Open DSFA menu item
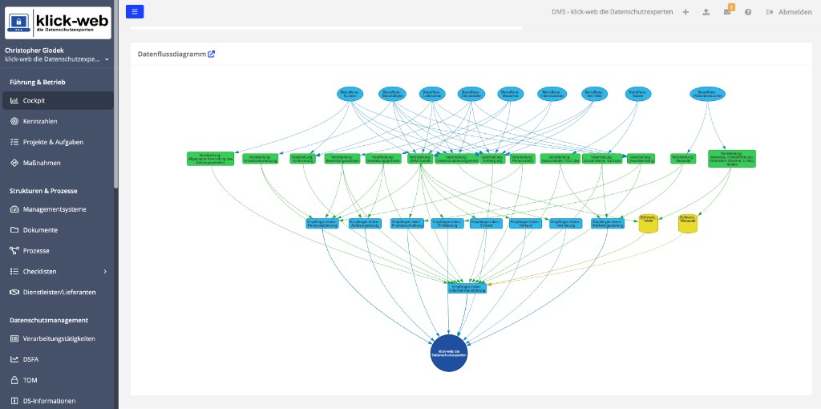This screenshot has height=409, width=821. tap(58, 359)
